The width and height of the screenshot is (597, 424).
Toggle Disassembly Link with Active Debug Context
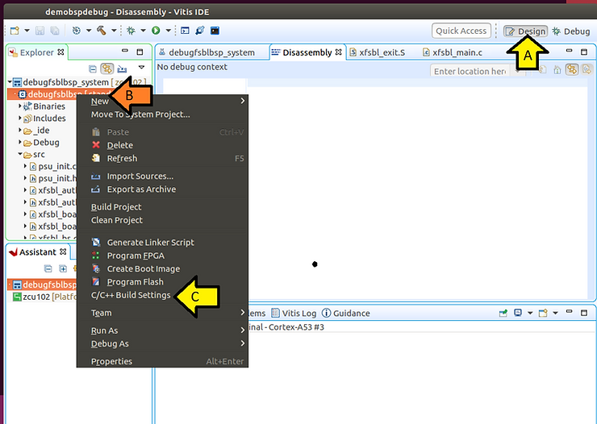point(572,70)
